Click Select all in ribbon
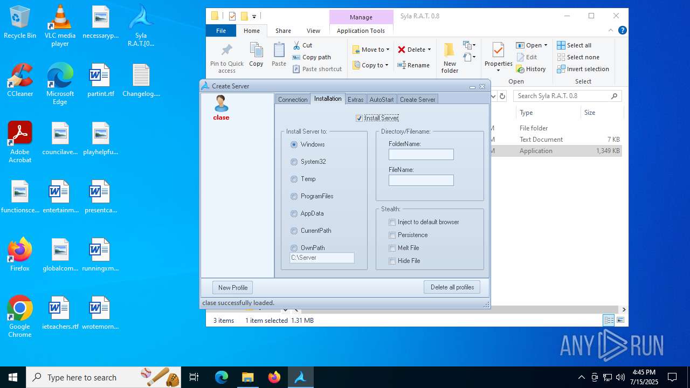The height and width of the screenshot is (388, 690). point(574,45)
